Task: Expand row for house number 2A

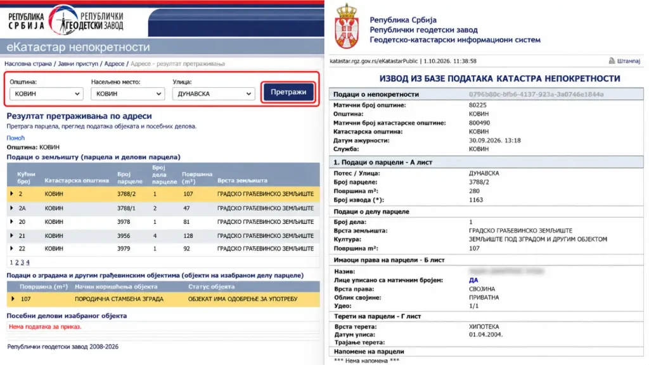Action: pyautogui.click(x=11, y=208)
